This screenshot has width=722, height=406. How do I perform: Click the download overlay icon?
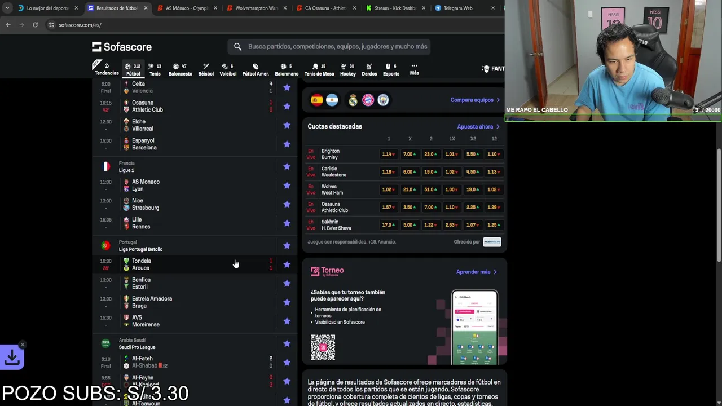(x=12, y=357)
